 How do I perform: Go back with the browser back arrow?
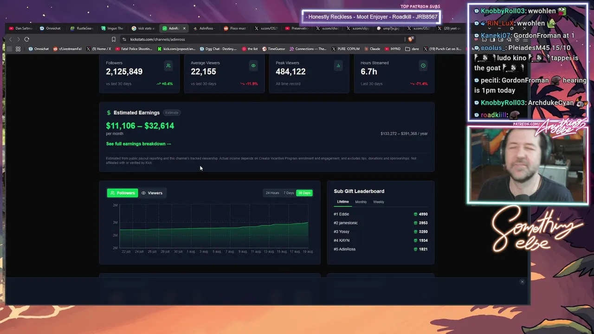[x=10, y=39]
